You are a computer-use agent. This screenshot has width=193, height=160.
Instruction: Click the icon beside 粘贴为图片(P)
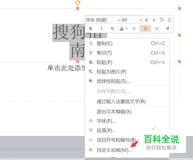click(x=91, y=71)
